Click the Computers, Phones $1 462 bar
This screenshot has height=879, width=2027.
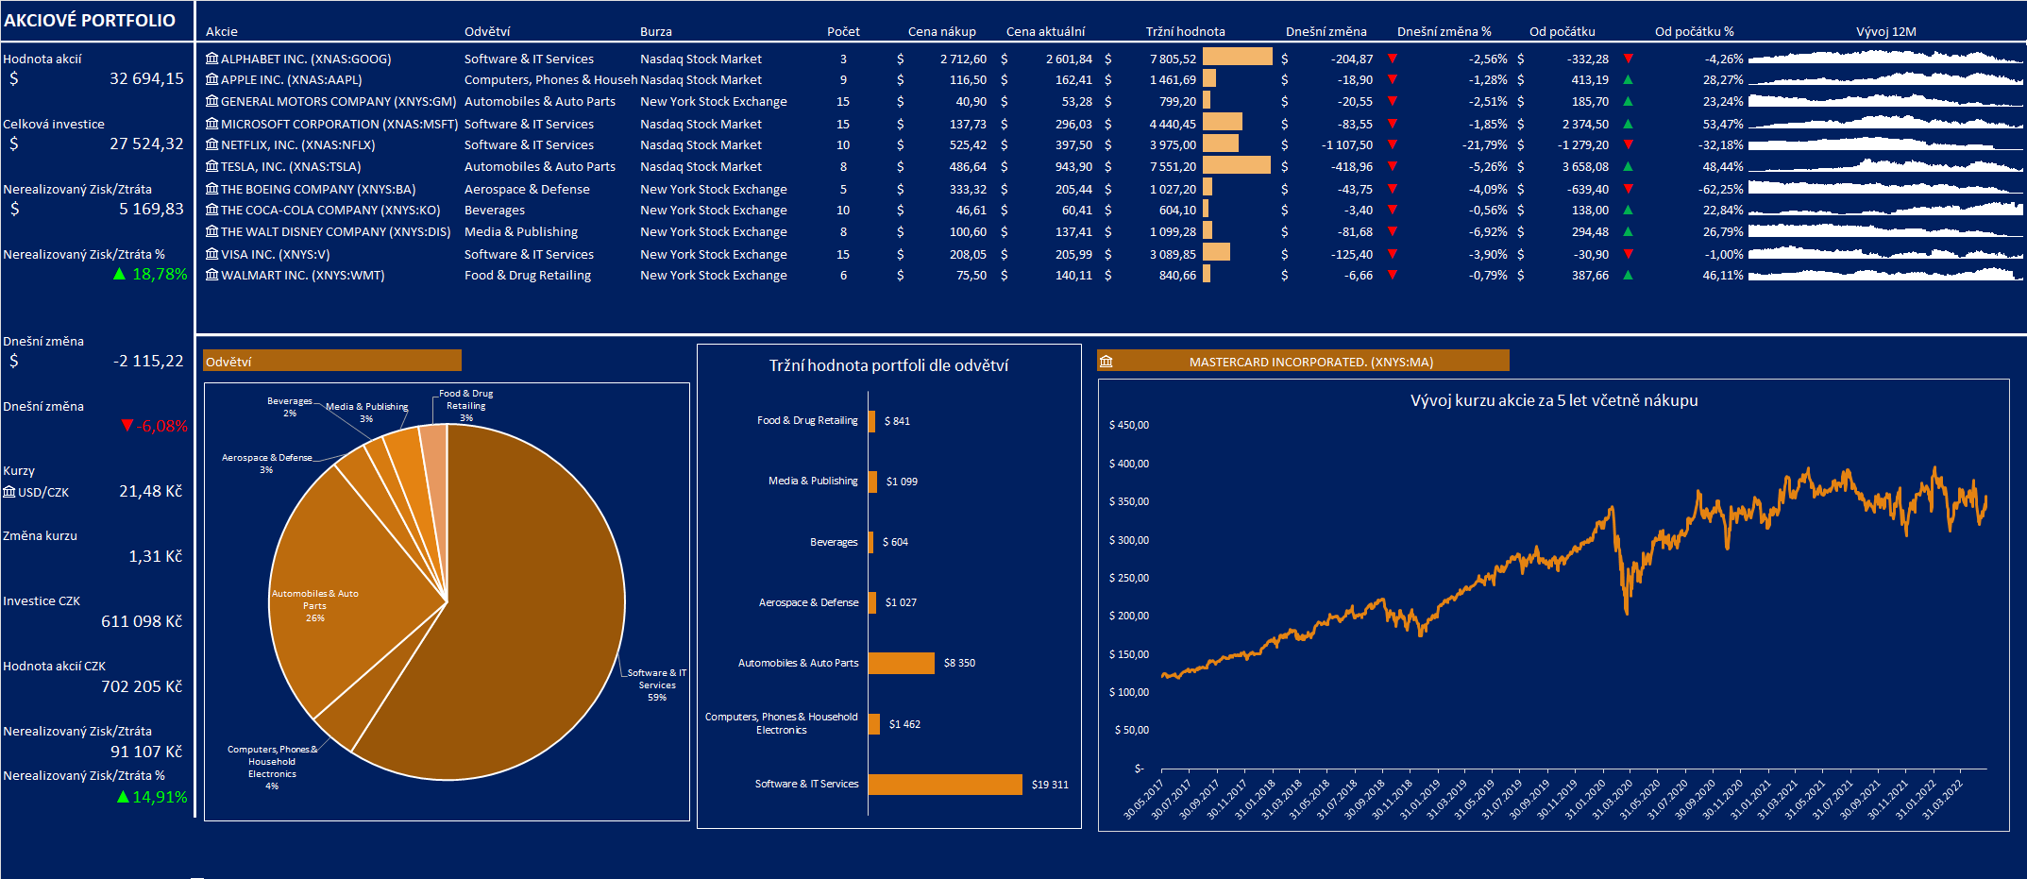click(x=874, y=724)
